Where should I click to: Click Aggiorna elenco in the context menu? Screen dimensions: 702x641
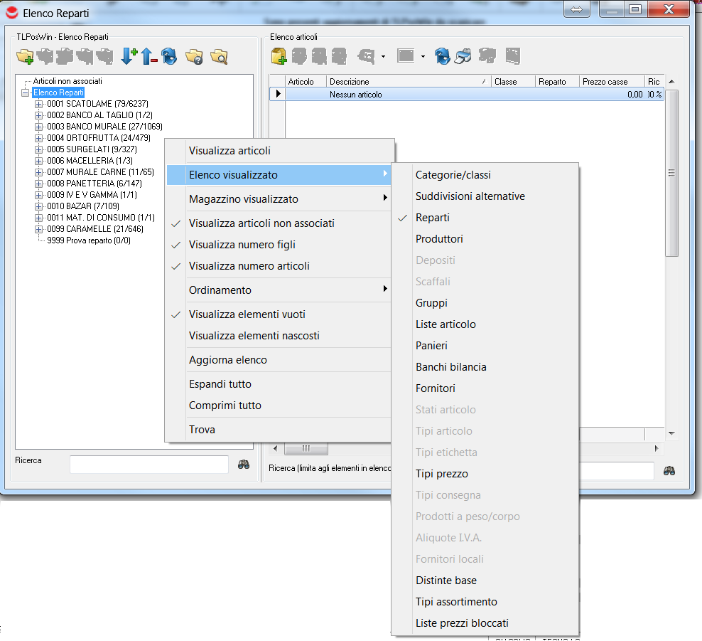tap(227, 360)
